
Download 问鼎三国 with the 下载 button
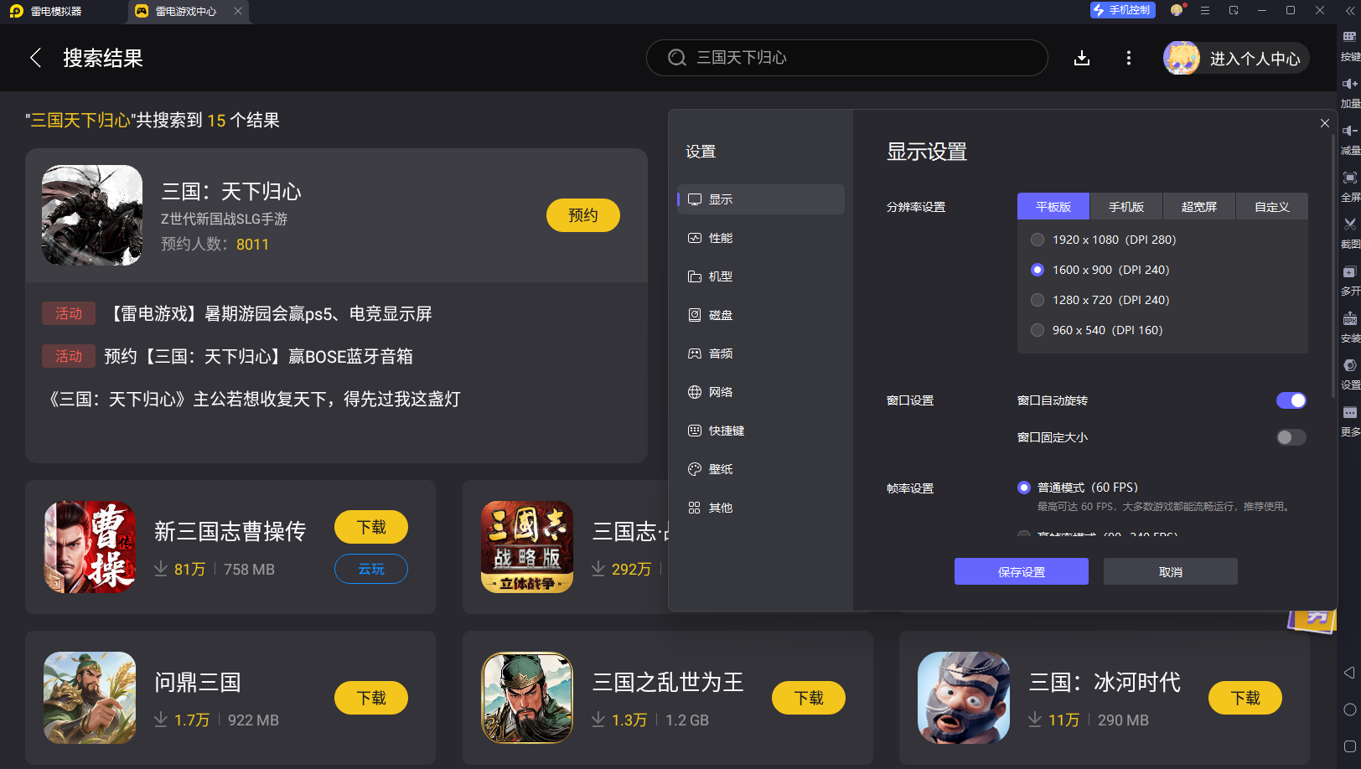(x=371, y=698)
